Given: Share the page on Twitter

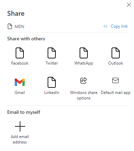Looking at the screenshot, I should click(52, 56).
